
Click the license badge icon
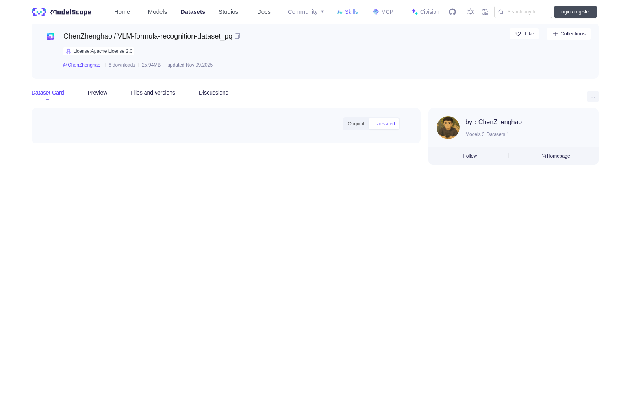(69, 51)
